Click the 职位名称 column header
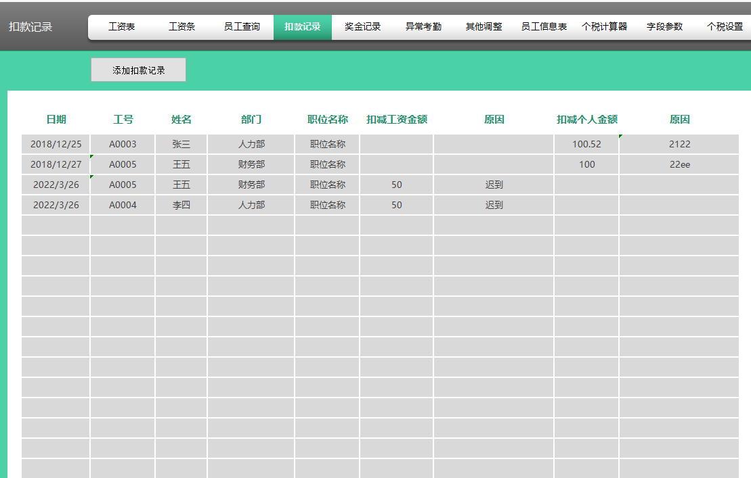 pyautogui.click(x=328, y=120)
